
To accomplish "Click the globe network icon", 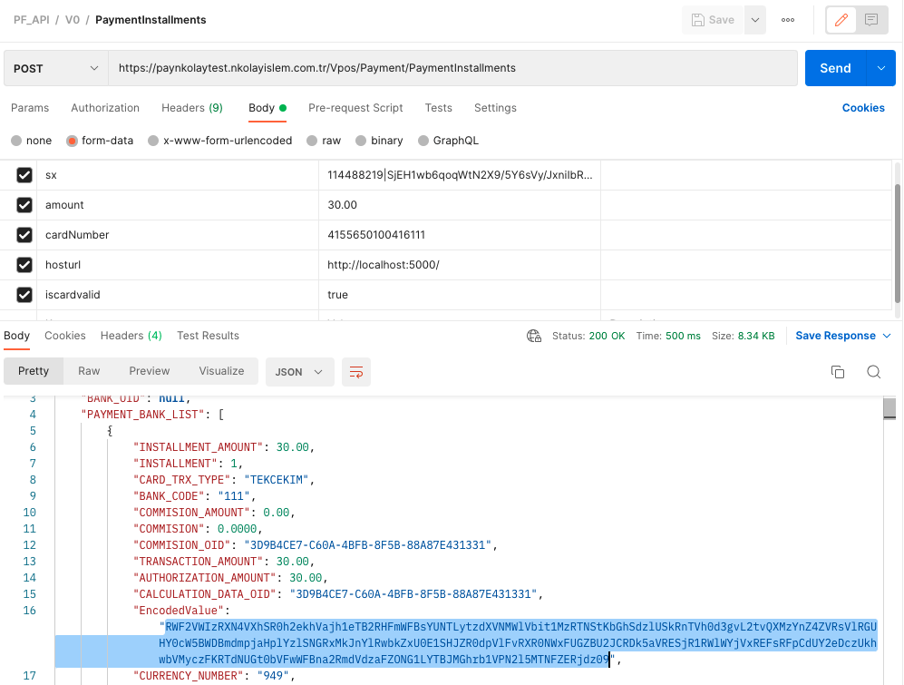I will (534, 336).
